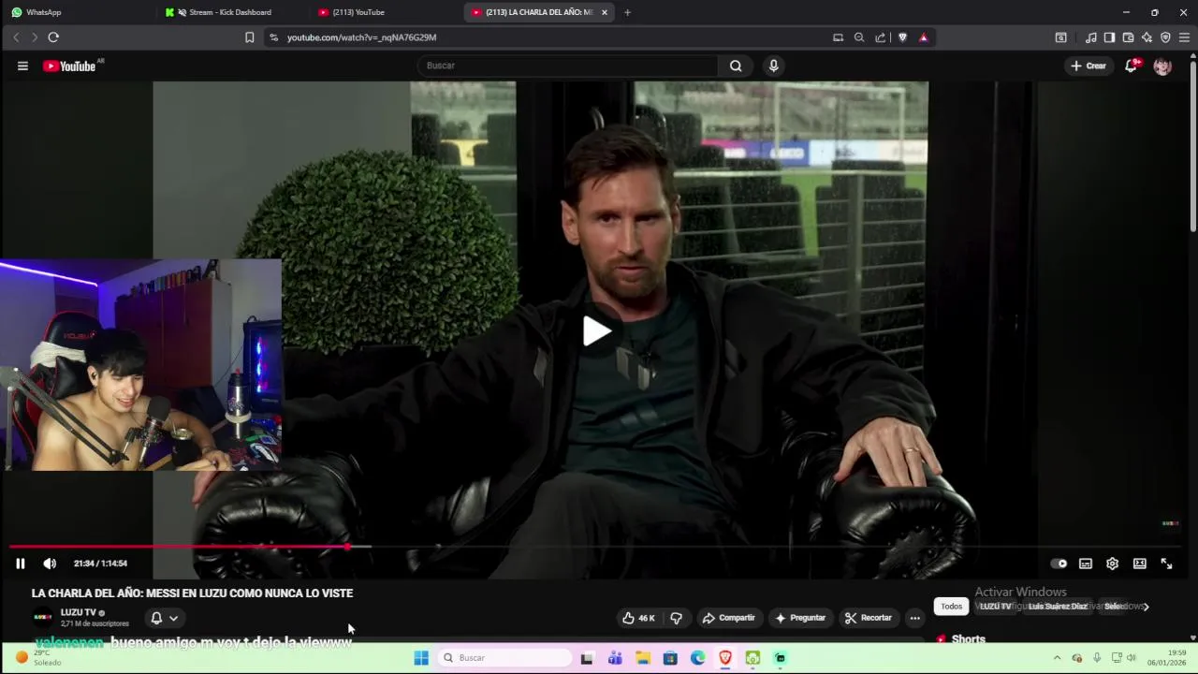
Task: Open the browser main hamburger menu
Action: click(x=1184, y=37)
